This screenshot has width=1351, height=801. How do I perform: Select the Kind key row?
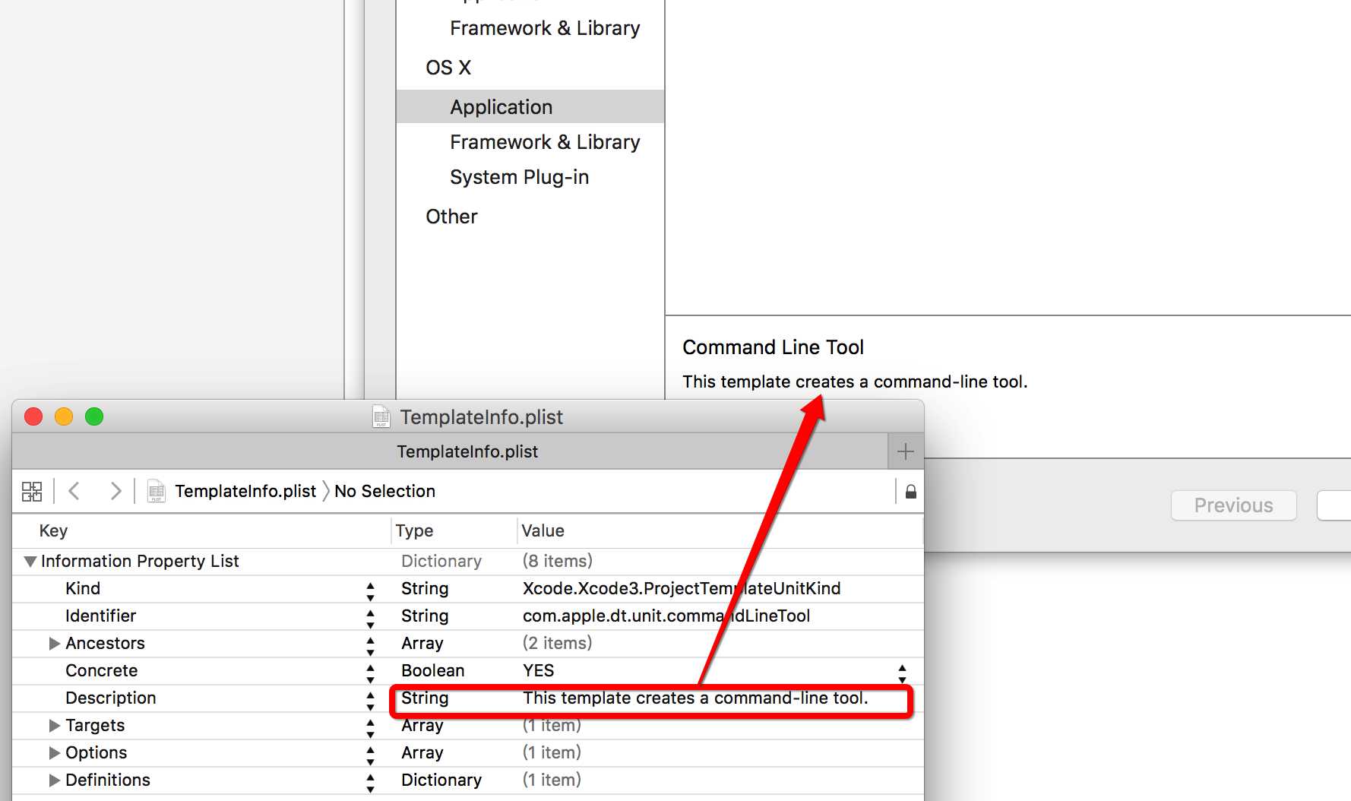[83, 588]
